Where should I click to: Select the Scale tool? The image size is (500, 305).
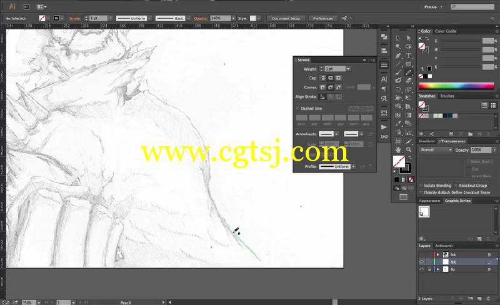coord(409,89)
